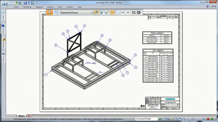Switch to the Inspect ribbon tab

click(x=50, y=7)
